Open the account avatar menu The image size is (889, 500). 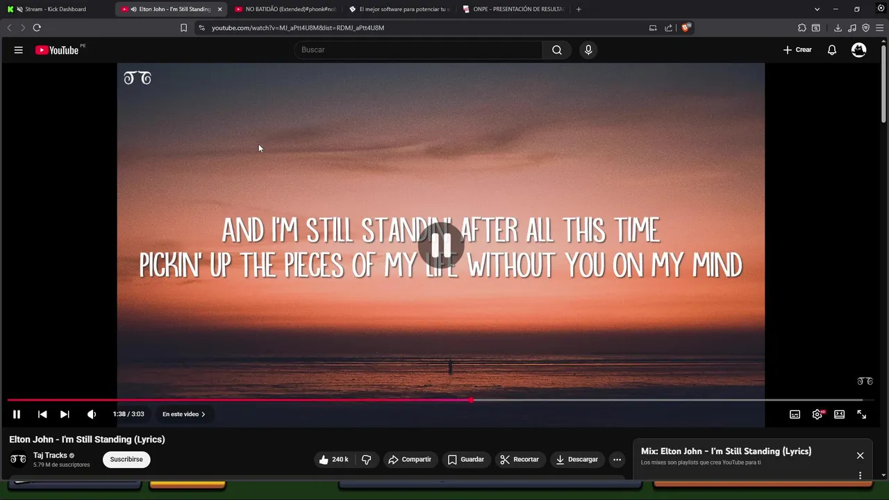pyautogui.click(x=859, y=50)
